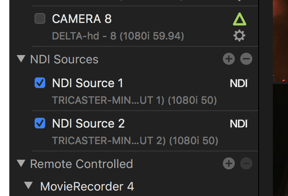The width and height of the screenshot is (288, 196).
Task: Add a Remote Controlled device with plus
Action: click(x=228, y=163)
